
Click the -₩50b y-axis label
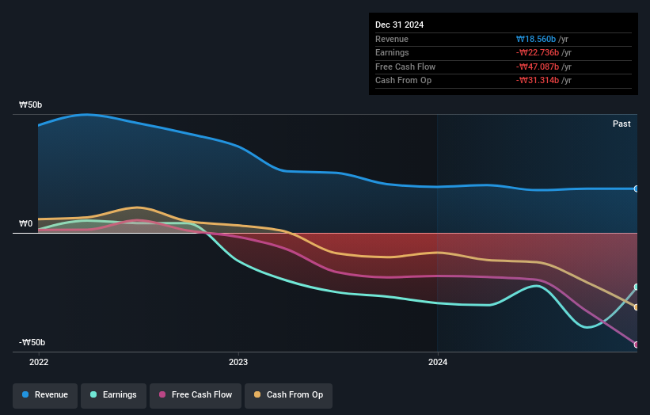(32, 342)
